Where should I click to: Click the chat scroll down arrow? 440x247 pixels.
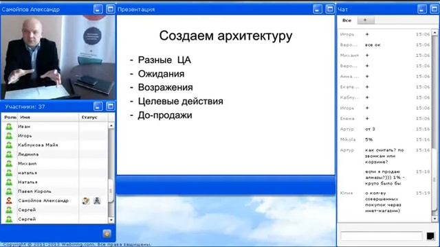point(434,218)
